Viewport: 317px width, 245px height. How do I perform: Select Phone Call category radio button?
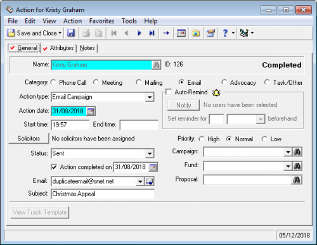pos(53,82)
